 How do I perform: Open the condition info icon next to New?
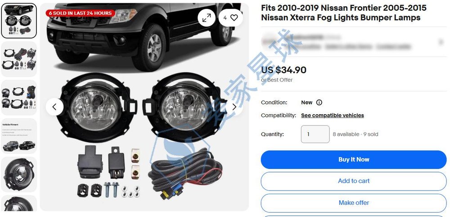[x=319, y=102]
